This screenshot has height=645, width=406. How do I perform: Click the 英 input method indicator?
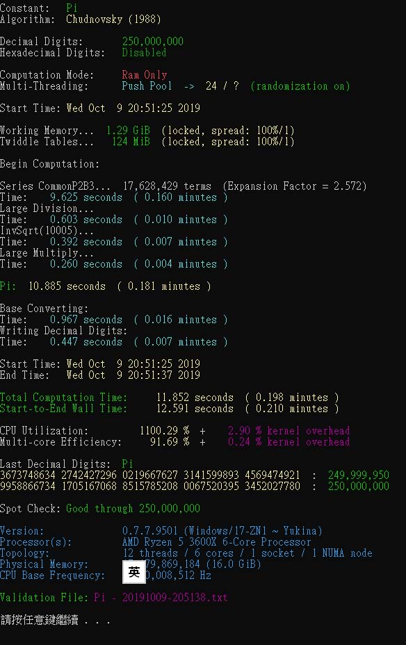[x=134, y=572]
